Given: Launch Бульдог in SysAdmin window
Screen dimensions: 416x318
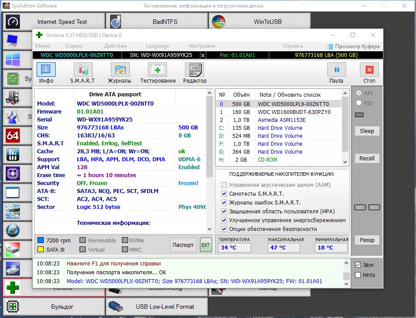Looking at the screenshot, I should point(54,307).
